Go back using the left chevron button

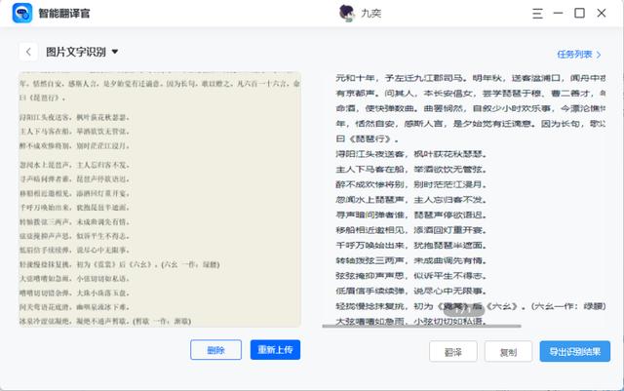pyautogui.click(x=28, y=52)
